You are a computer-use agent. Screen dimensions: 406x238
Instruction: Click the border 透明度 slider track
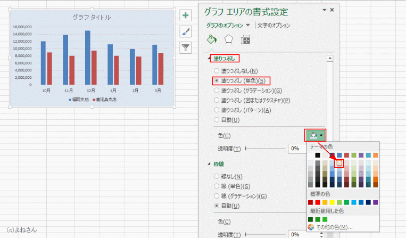[x=265, y=234]
